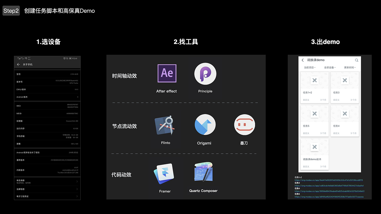Click the 时间轴动效 category label
This screenshot has width=381, height=214.
pyautogui.click(x=124, y=76)
